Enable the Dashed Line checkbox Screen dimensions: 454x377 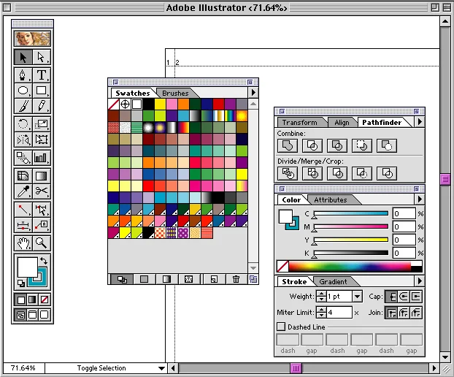pyautogui.click(x=281, y=327)
